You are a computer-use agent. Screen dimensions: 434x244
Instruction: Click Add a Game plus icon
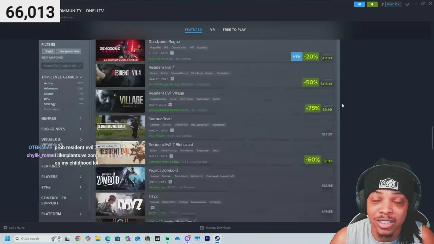point(5,228)
